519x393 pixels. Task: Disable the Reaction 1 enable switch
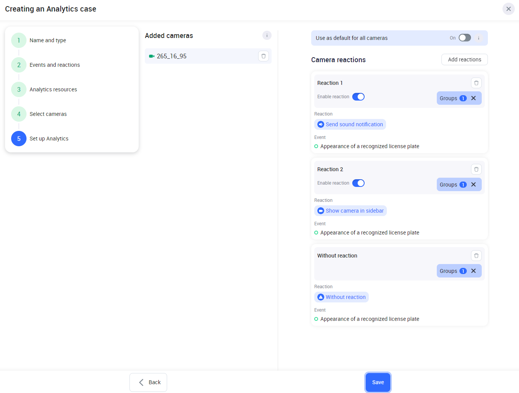[x=358, y=97]
